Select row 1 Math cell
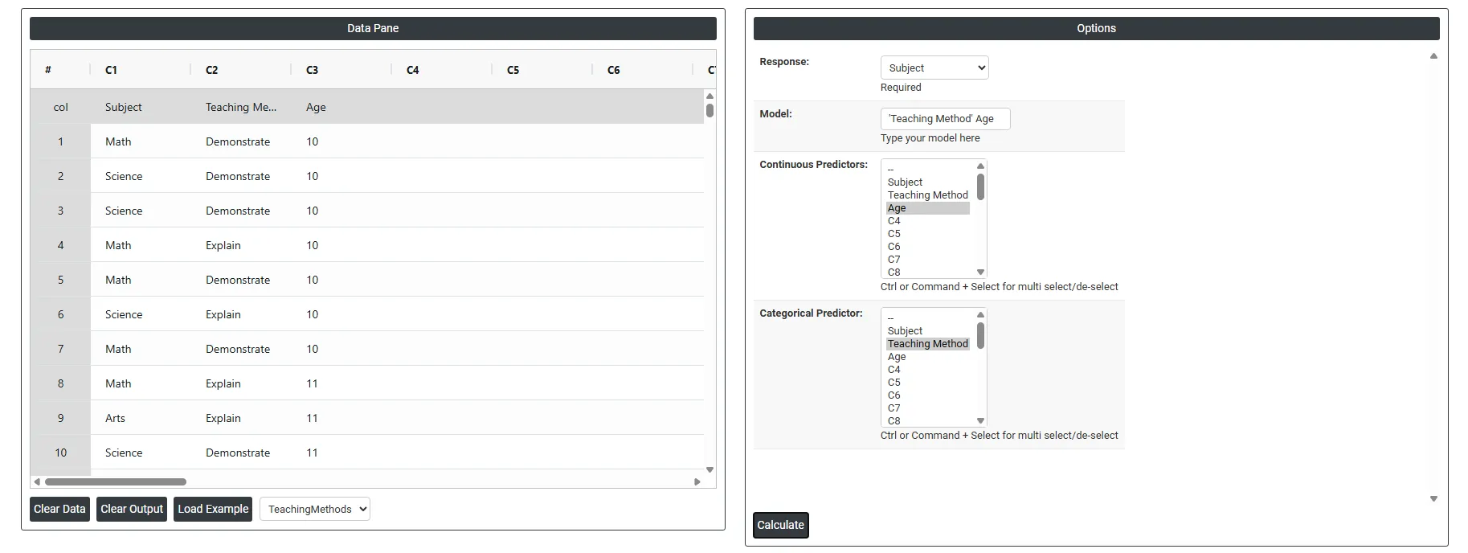The image size is (1468, 553). point(141,141)
